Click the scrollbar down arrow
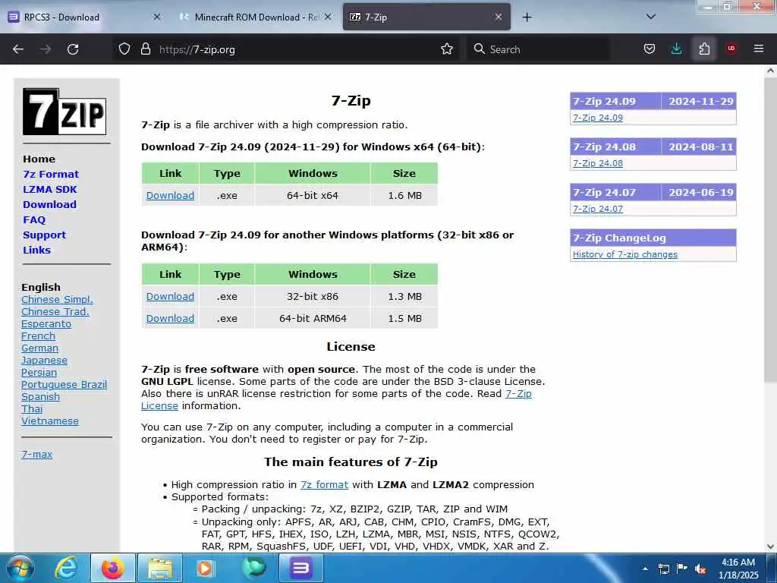 770,547
